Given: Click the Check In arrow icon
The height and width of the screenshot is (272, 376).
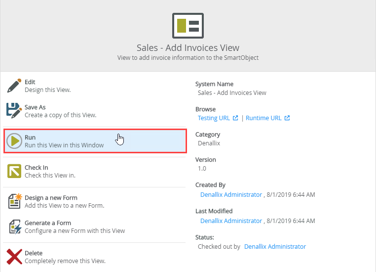Looking at the screenshot, I should click(14, 171).
